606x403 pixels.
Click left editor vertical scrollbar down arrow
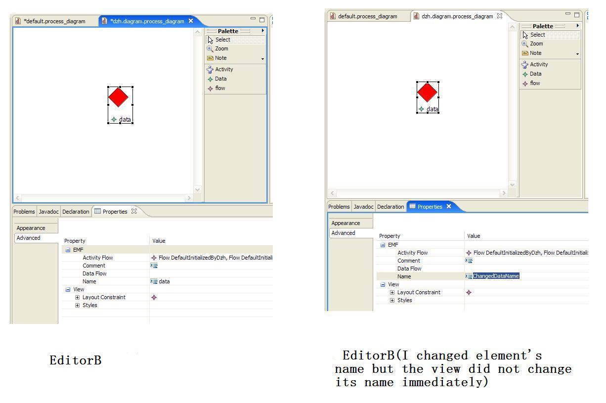click(197, 189)
